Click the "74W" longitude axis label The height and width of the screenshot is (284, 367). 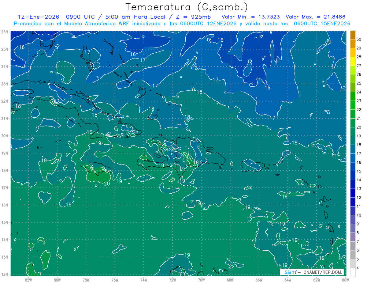(144, 279)
